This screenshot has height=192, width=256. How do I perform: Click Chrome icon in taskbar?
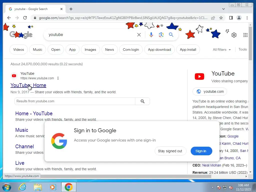68,187
